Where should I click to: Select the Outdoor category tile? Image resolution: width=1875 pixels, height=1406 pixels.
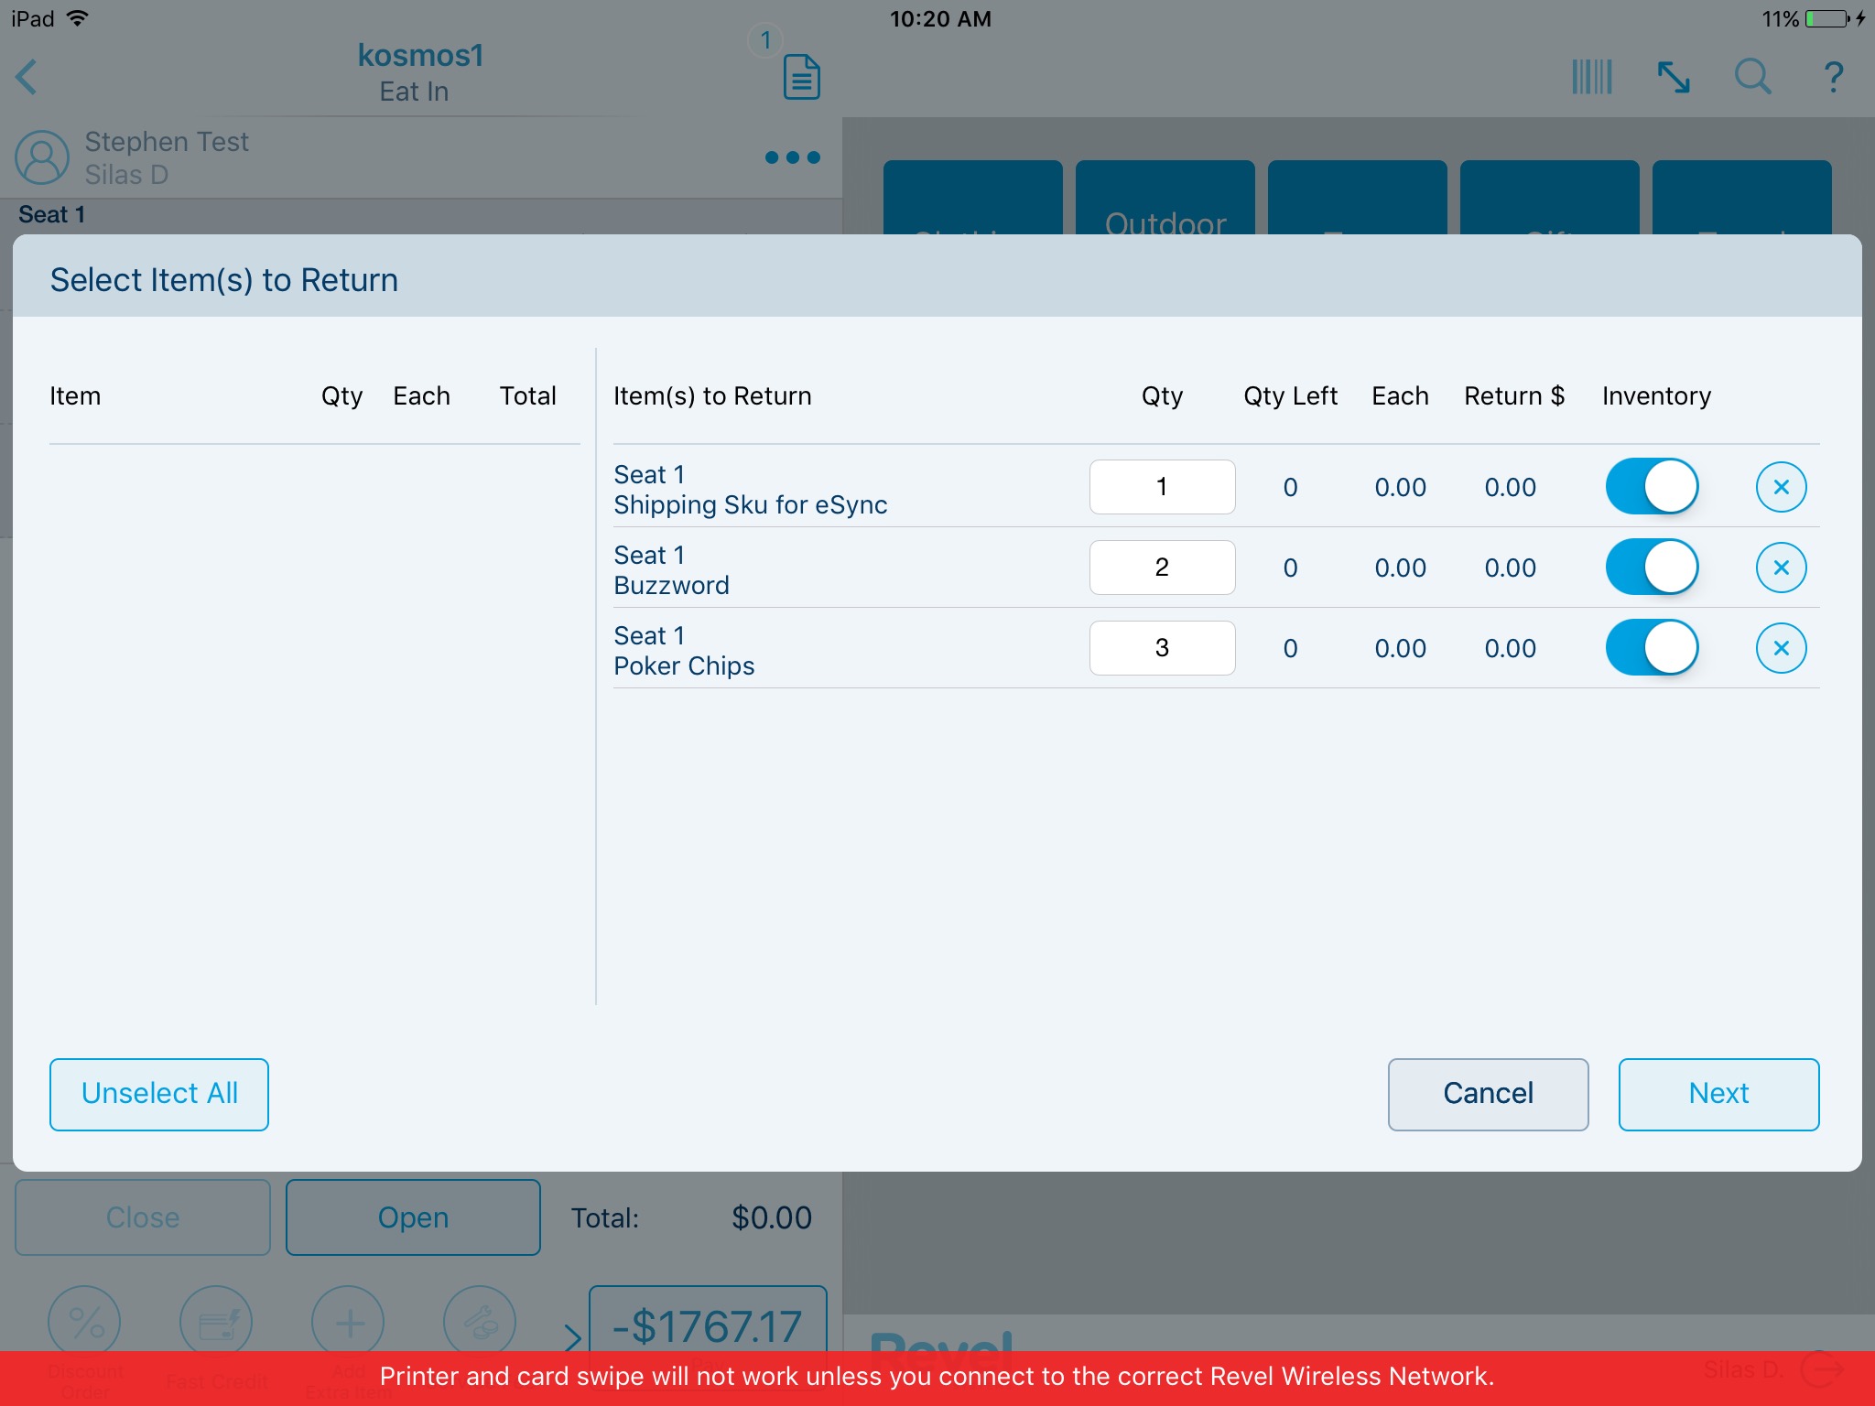(1165, 198)
